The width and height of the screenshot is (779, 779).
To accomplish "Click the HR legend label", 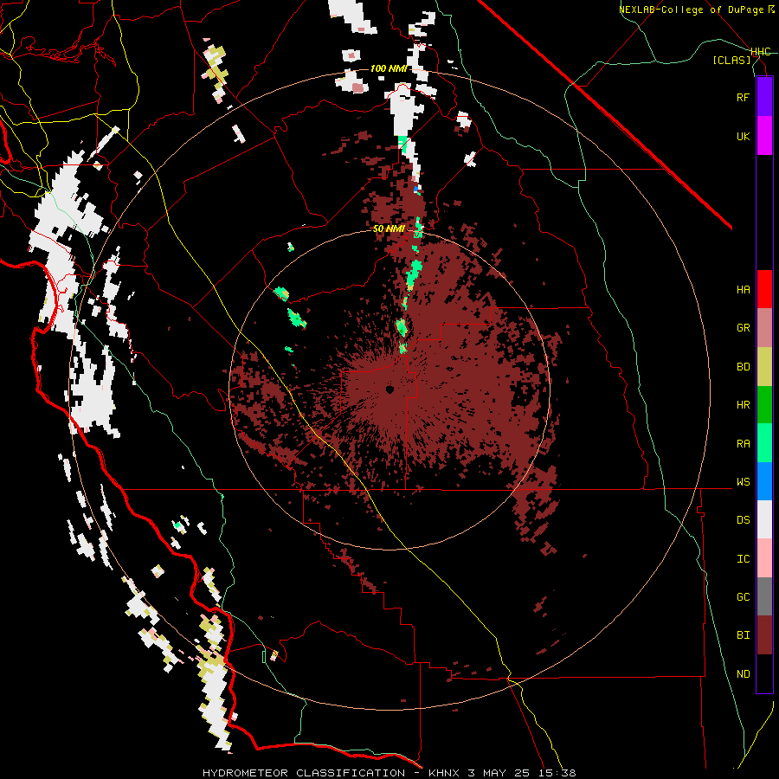I will click(743, 405).
